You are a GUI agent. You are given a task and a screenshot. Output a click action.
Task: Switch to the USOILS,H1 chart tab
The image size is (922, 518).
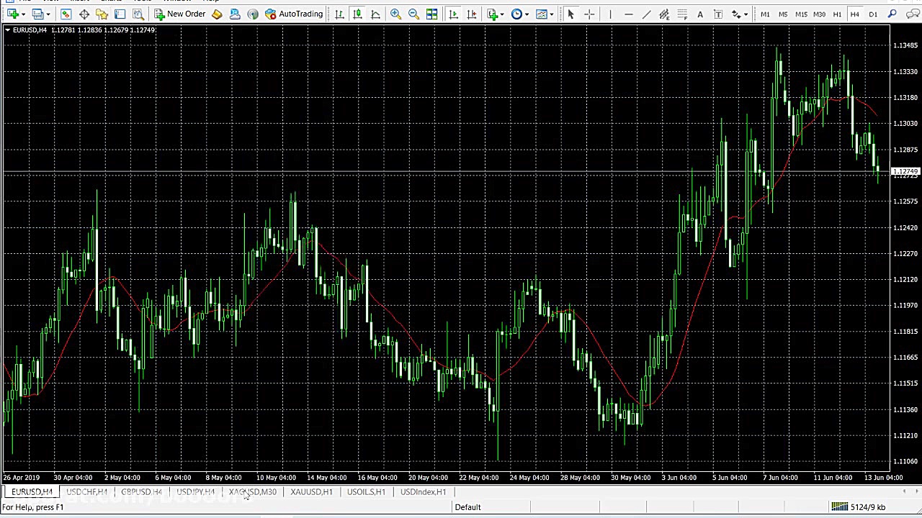tap(366, 492)
